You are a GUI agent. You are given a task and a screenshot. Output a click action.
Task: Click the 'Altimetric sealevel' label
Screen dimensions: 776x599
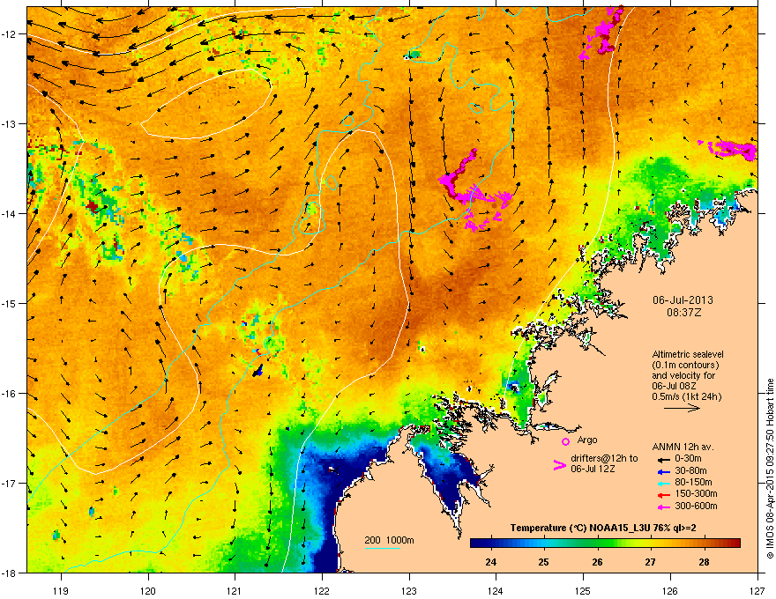[688, 354]
